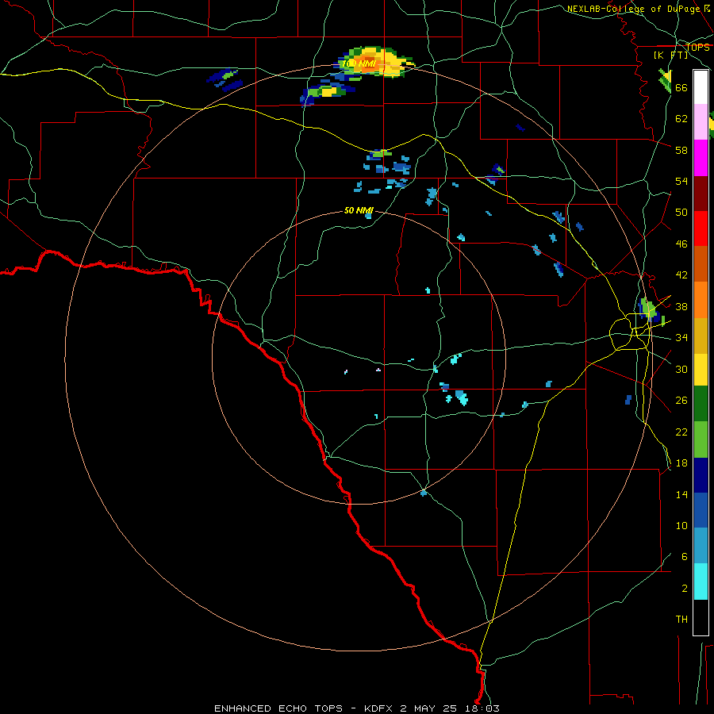Pick the white swatch on the color scale
Image resolution: width=714 pixels, height=714 pixels.
[x=701, y=87]
